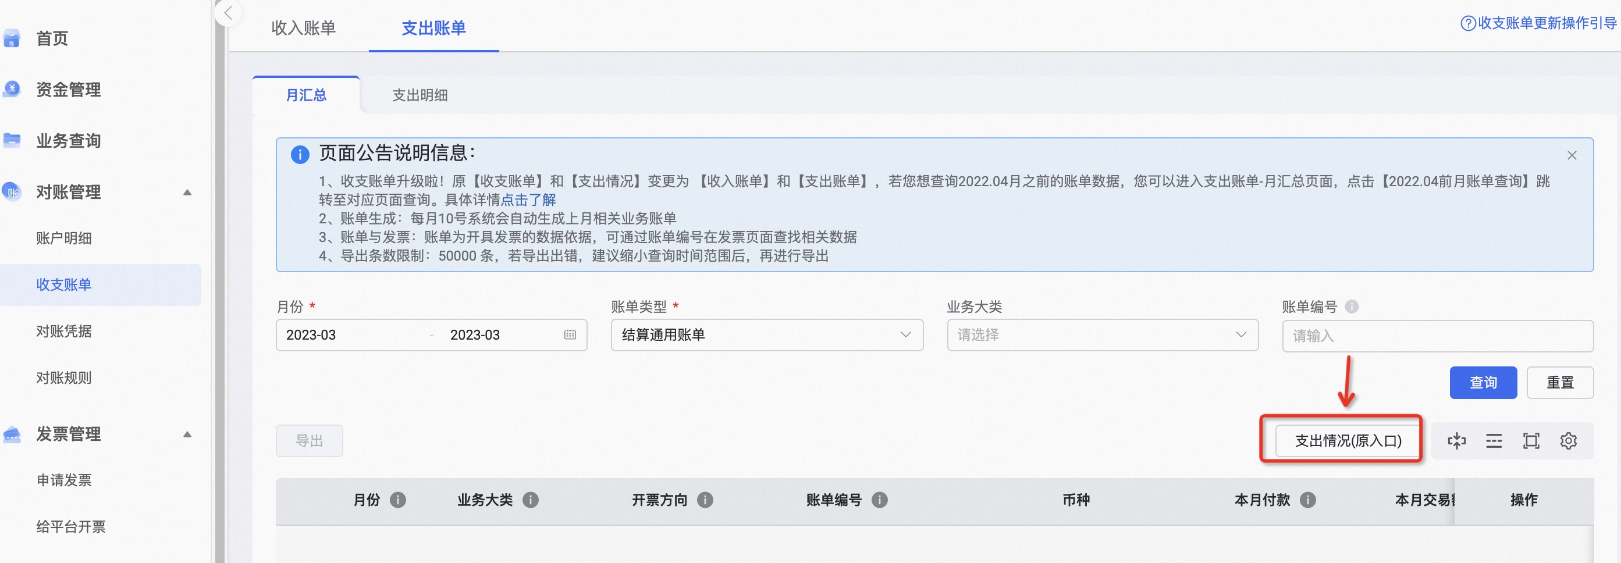The width and height of the screenshot is (1621, 563).
Task: Click info icon next to 月份 column header
Action: point(398,500)
